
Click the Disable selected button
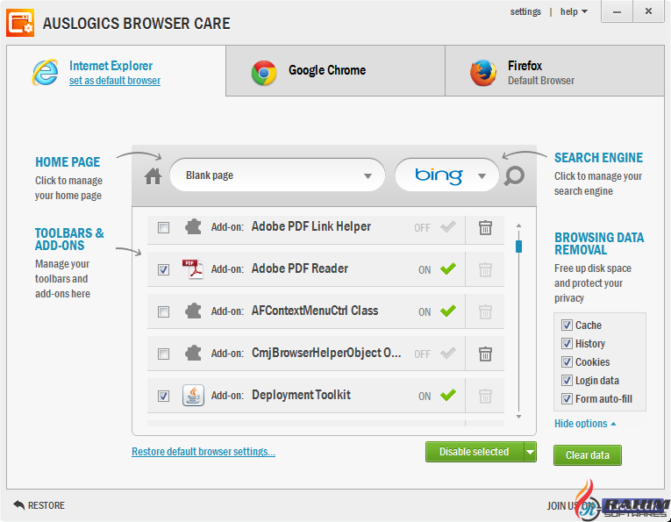pyautogui.click(x=475, y=452)
